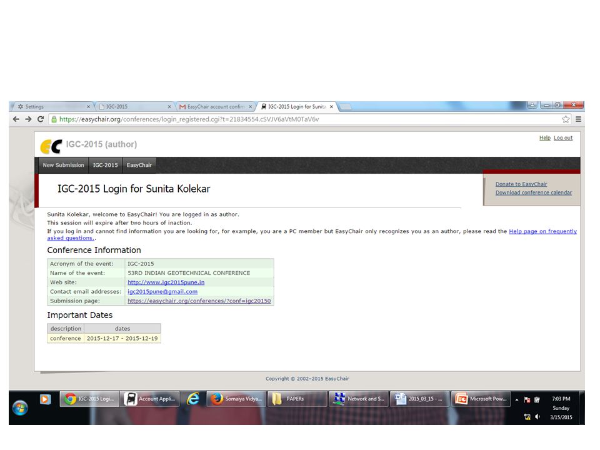Open Chrome IGC-2015 Login taskbar item

tap(89, 399)
